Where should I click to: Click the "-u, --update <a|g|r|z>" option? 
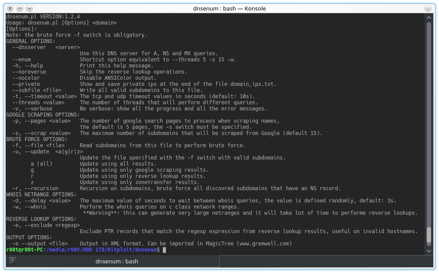click(47, 152)
